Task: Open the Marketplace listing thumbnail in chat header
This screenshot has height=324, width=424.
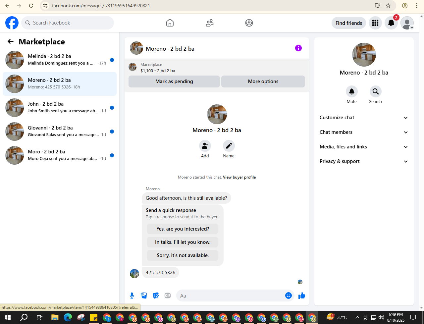Action: coord(132,67)
